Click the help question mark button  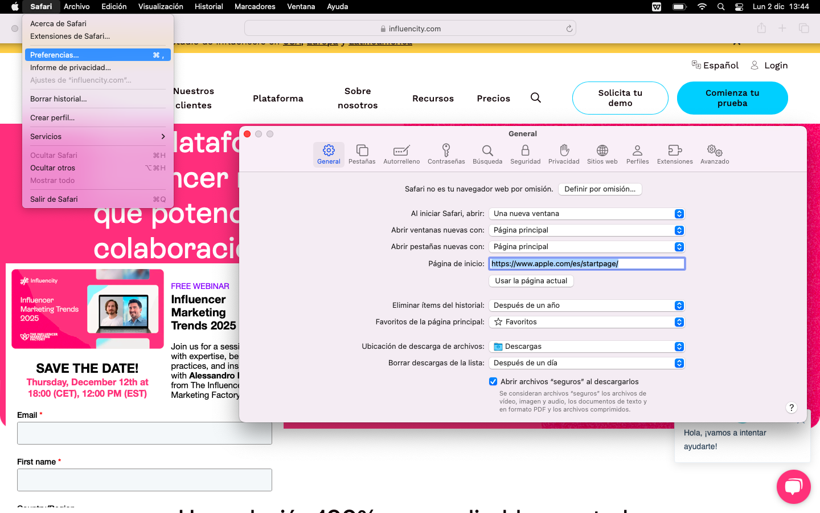point(792,408)
